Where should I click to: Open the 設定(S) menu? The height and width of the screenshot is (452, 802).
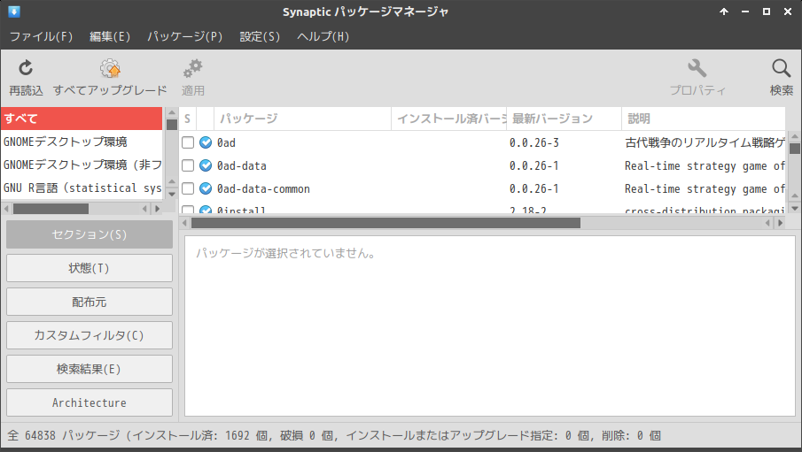[260, 37]
